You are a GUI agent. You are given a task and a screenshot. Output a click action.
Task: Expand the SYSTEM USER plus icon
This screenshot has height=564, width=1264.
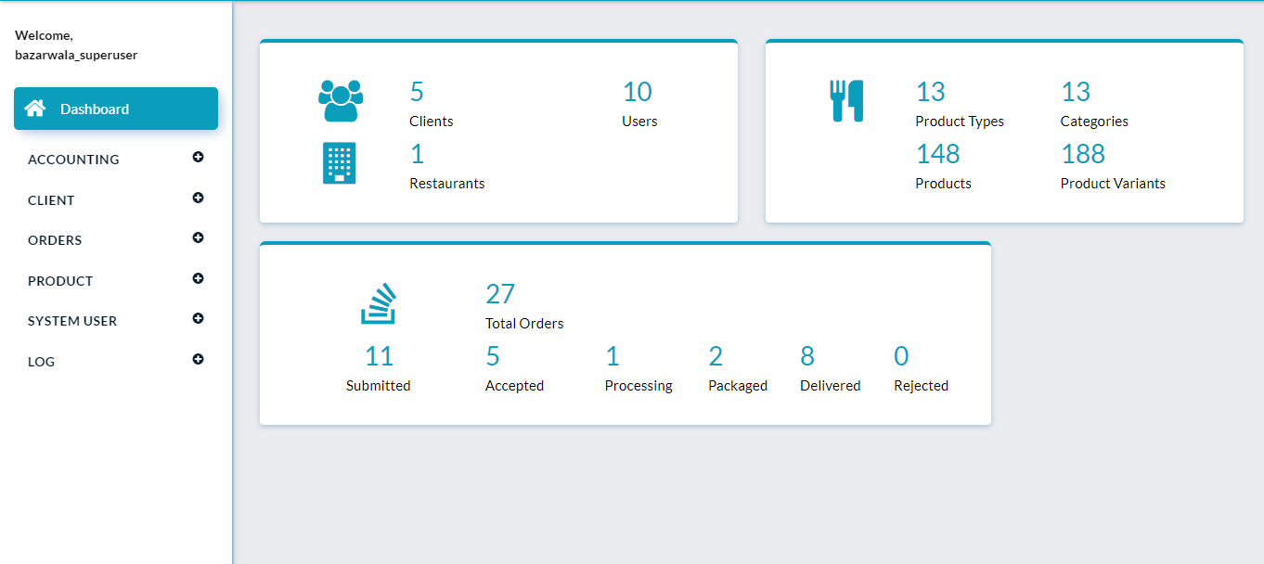pos(198,319)
